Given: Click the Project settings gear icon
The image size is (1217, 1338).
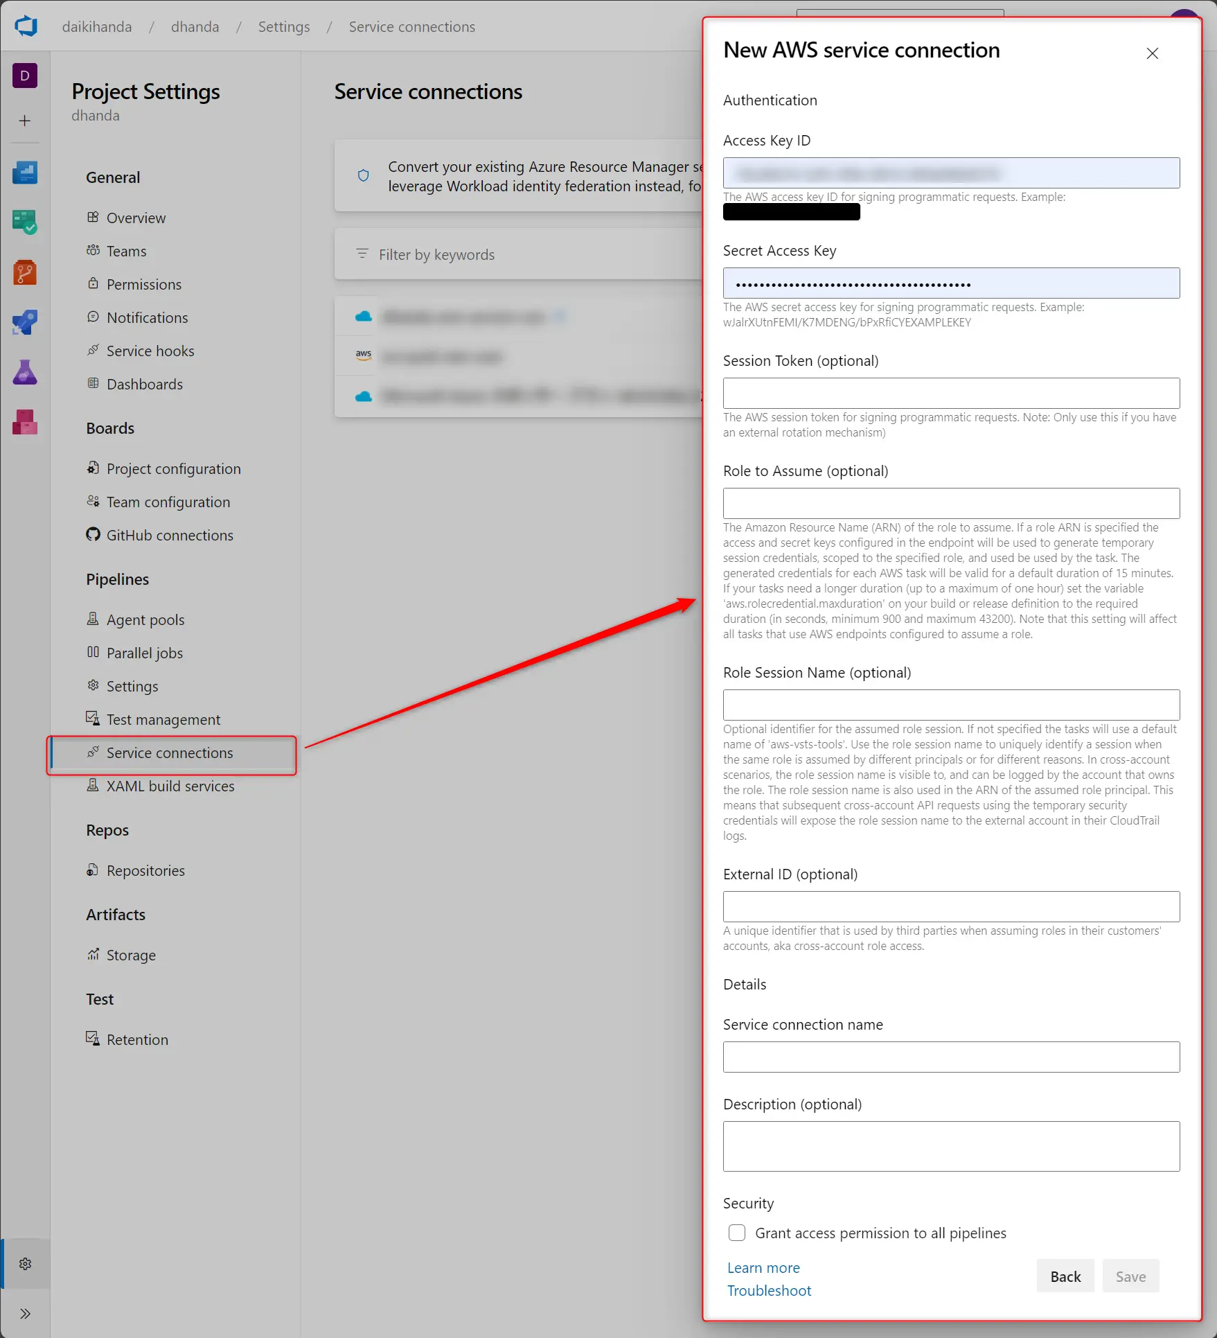Looking at the screenshot, I should click(x=26, y=1264).
